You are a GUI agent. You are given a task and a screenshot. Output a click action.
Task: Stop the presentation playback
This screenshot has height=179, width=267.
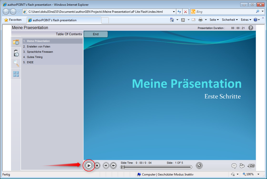pos(97,165)
